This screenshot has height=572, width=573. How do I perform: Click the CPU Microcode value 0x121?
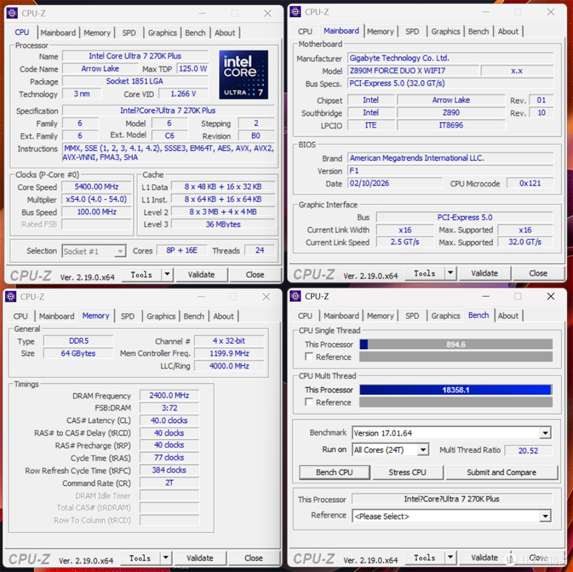(530, 183)
